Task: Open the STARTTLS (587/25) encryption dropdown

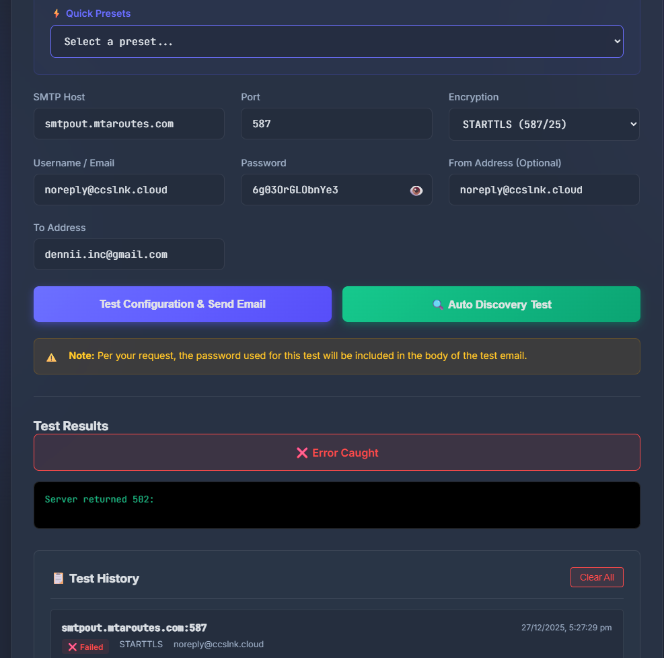Action: (x=544, y=124)
